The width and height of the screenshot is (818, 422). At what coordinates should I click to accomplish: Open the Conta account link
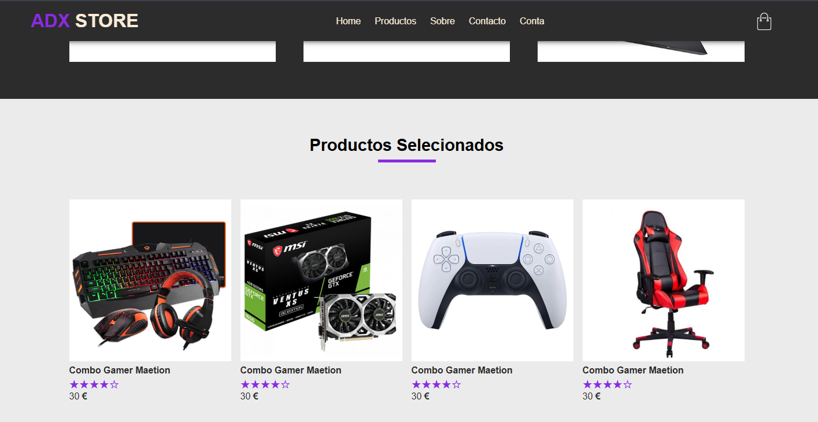pos(532,21)
